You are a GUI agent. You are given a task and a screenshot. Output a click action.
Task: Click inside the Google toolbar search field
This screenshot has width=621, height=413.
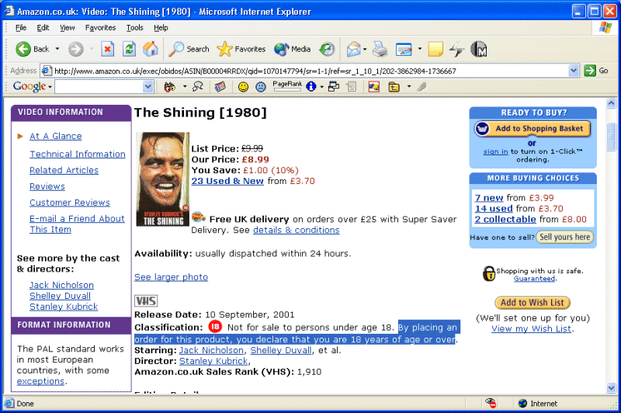[x=99, y=87]
